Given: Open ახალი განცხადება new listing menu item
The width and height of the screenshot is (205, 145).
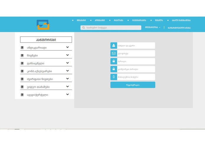Looking at the screenshot, I should click(x=181, y=20).
